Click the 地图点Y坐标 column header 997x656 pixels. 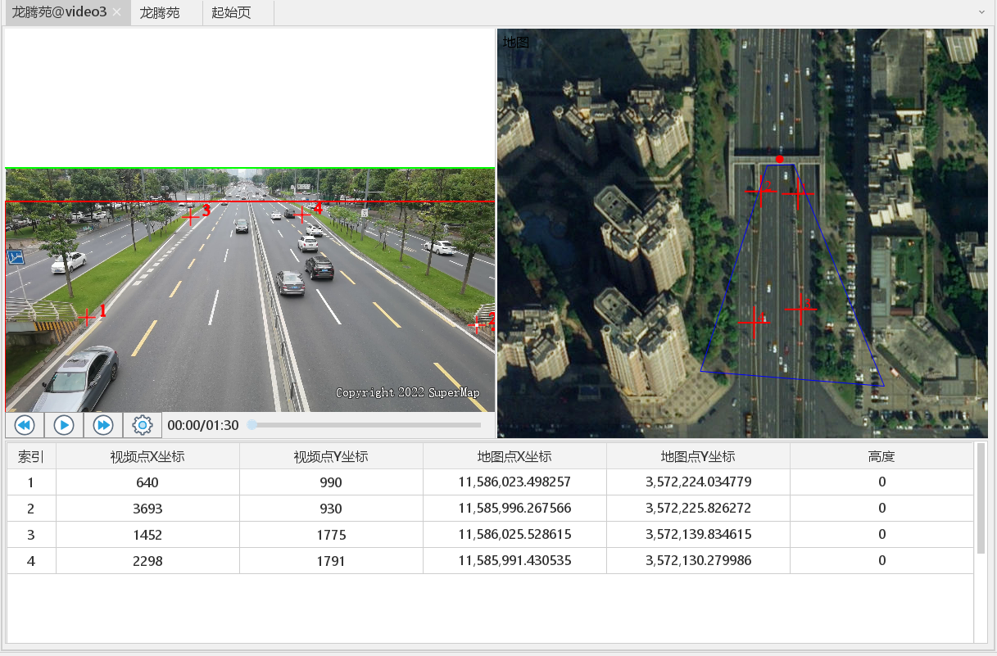click(x=698, y=457)
